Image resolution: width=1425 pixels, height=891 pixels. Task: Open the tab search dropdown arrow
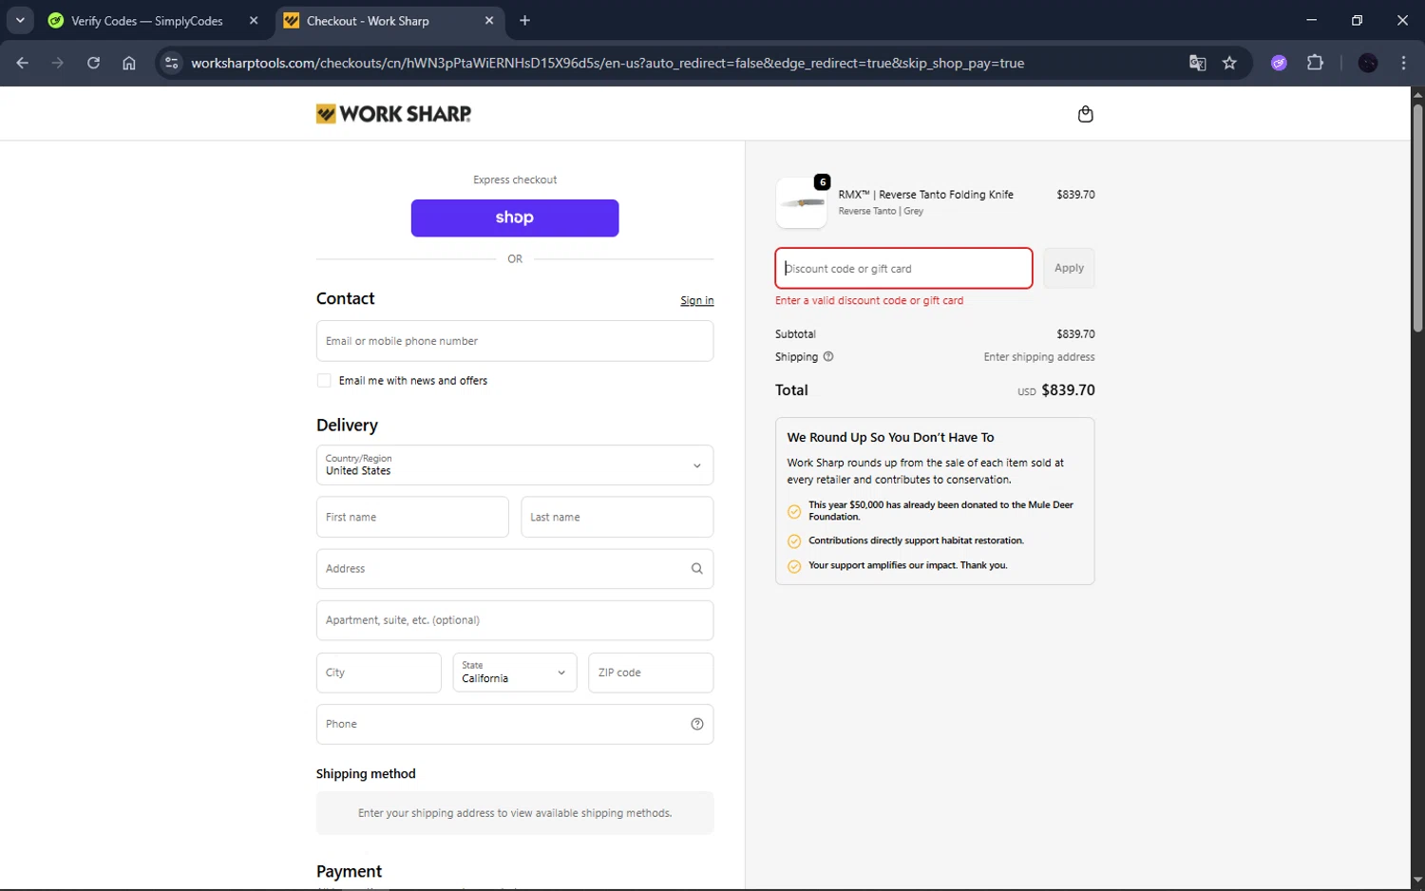point(19,20)
